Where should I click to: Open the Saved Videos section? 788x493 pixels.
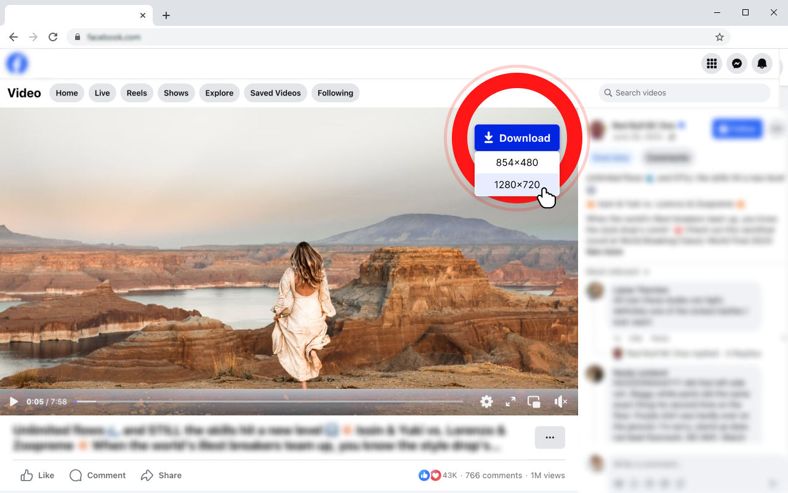(x=275, y=92)
